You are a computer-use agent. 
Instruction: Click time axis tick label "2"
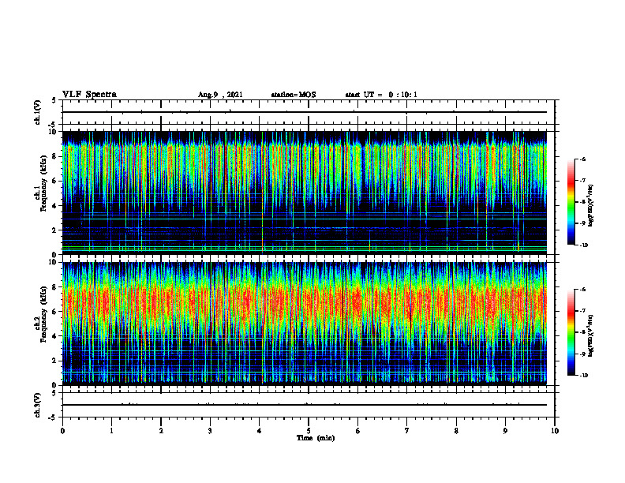[x=161, y=431]
